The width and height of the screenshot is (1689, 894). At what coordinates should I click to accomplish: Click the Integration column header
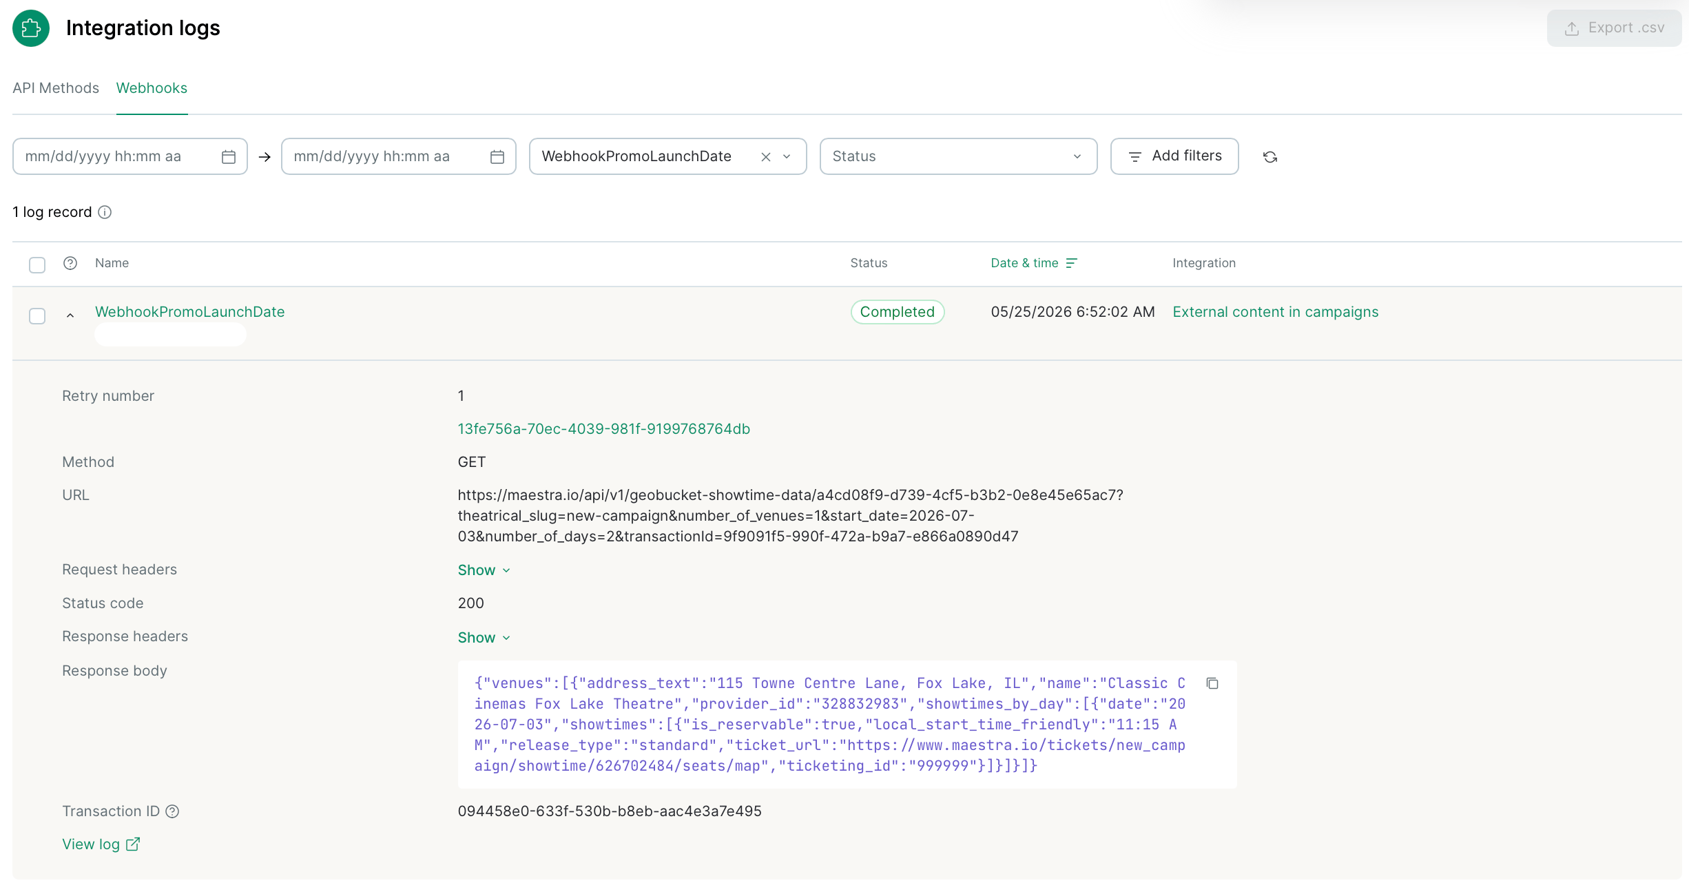point(1204,263)
